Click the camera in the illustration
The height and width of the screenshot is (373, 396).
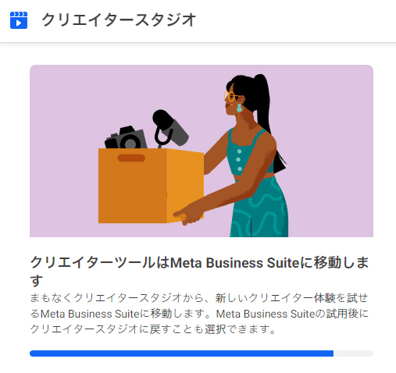(126, 137)
